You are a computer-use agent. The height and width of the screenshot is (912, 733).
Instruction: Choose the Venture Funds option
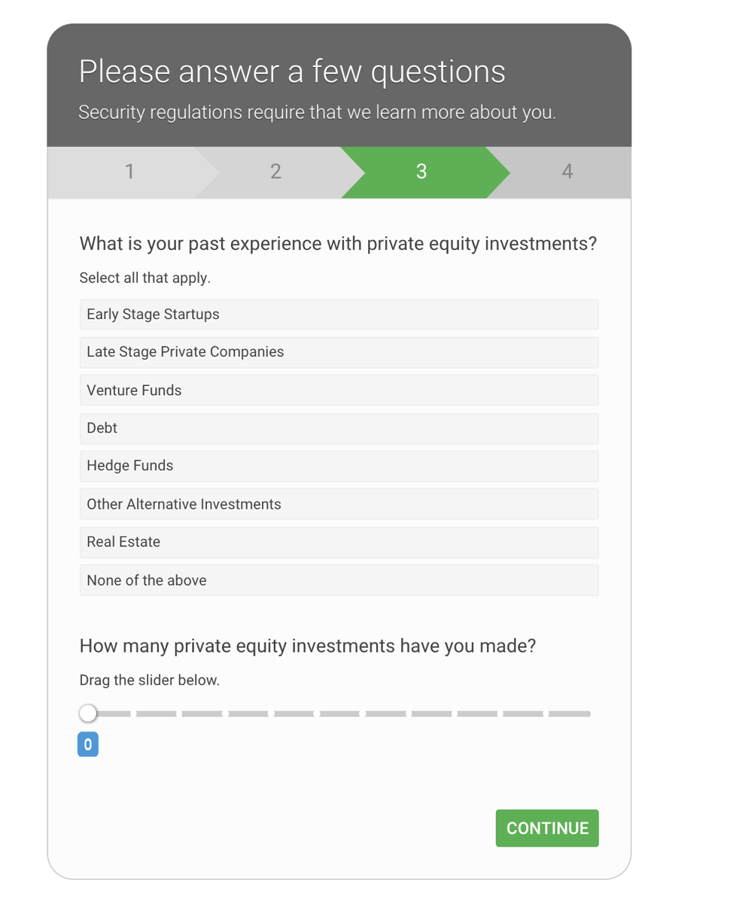[339, 390]
